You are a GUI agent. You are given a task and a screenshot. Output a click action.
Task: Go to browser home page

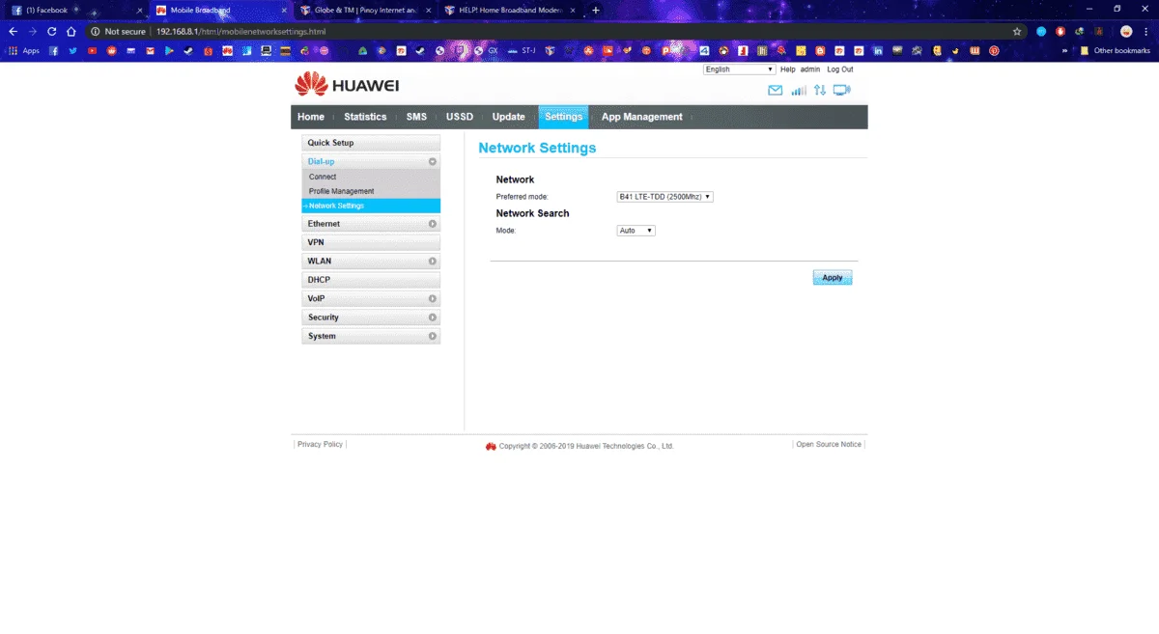[x=71, y=31]
